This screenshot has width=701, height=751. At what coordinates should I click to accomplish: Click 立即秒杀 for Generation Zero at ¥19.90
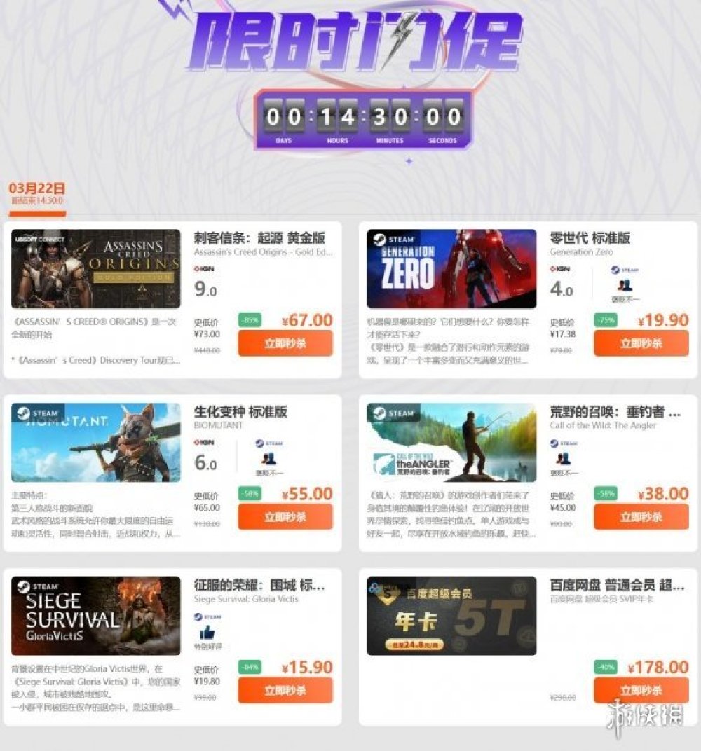[641, 343]
